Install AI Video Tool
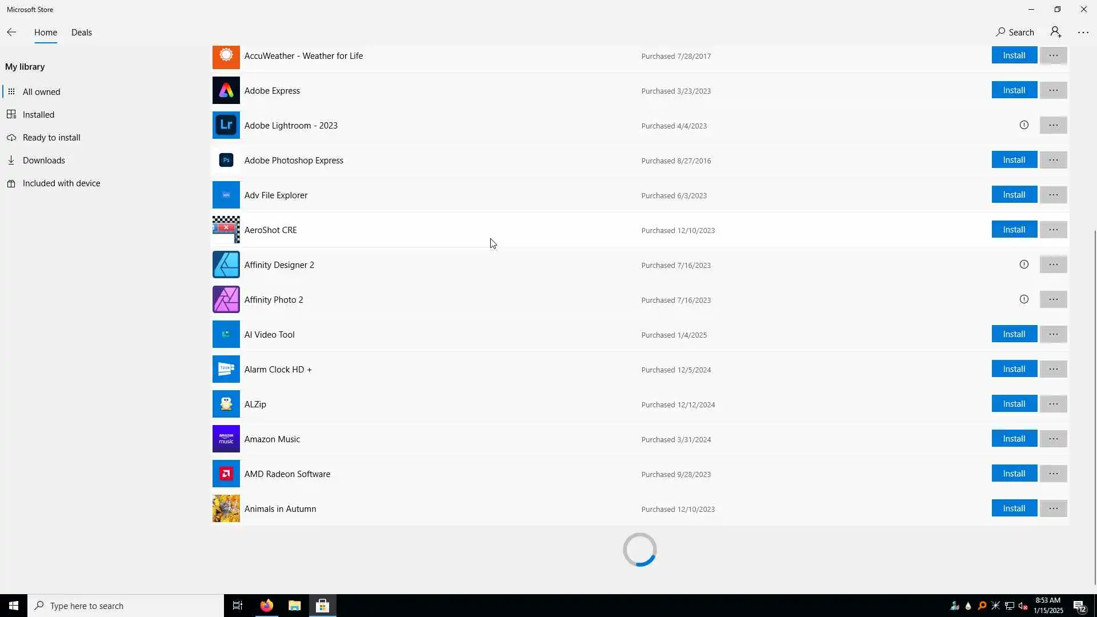Viewport: 1097px width, 617px height. click(x=1014, y=334)
